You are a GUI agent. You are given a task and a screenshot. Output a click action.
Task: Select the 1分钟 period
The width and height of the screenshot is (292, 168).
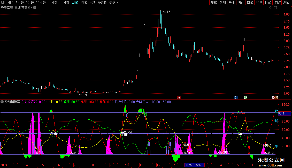tap(20, 2)
